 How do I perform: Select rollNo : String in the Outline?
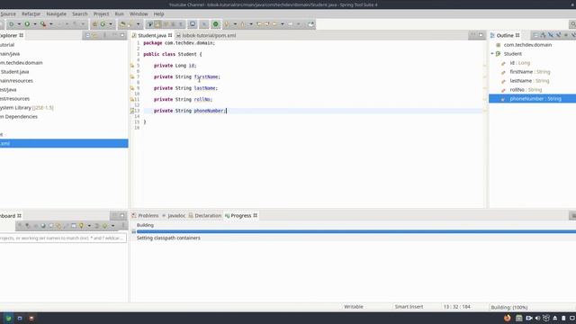pyautogui.click(x=526, y=90)
